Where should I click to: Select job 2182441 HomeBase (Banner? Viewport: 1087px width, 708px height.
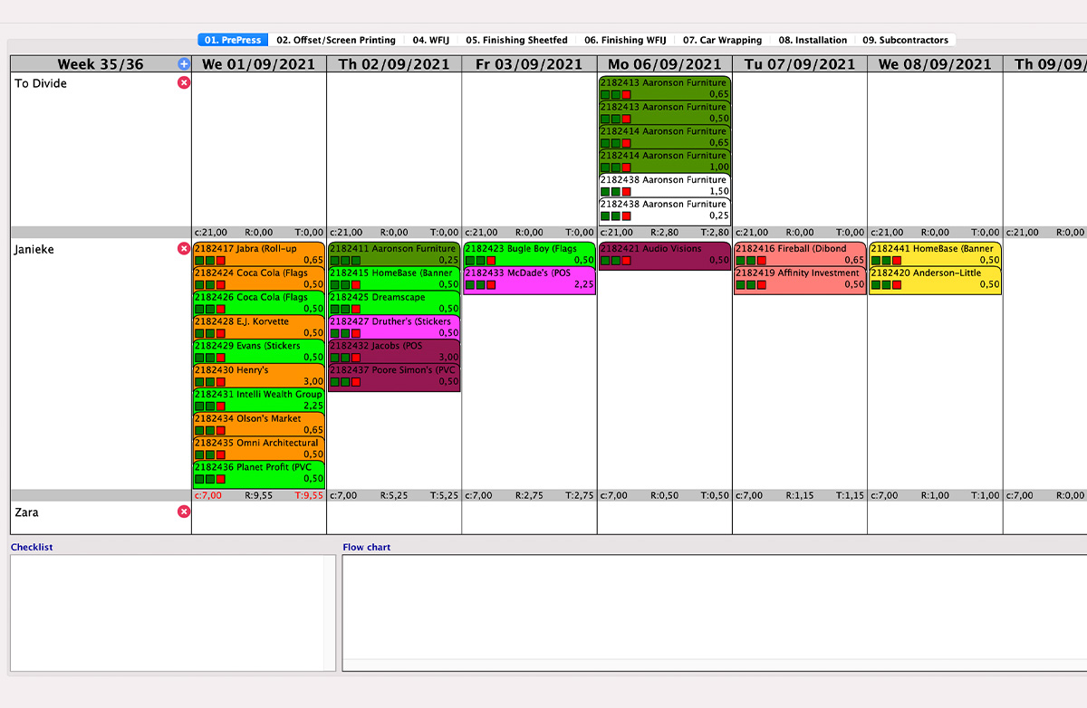tap(935, 254)
